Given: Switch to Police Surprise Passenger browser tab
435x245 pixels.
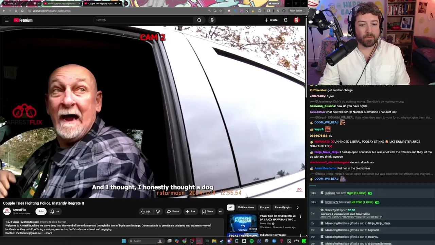Looking at the screenshot, I should click(62, 3).
